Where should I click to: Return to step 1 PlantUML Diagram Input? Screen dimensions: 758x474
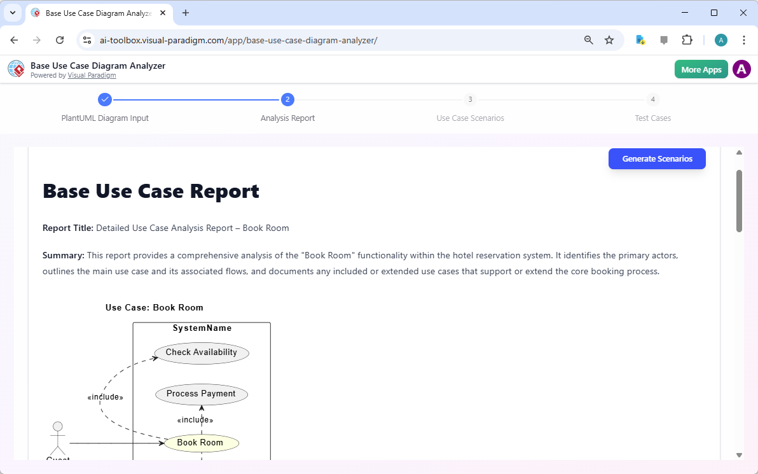pos(104,99)
